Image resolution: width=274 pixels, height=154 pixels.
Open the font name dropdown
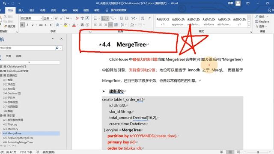(x=41, y=18)
